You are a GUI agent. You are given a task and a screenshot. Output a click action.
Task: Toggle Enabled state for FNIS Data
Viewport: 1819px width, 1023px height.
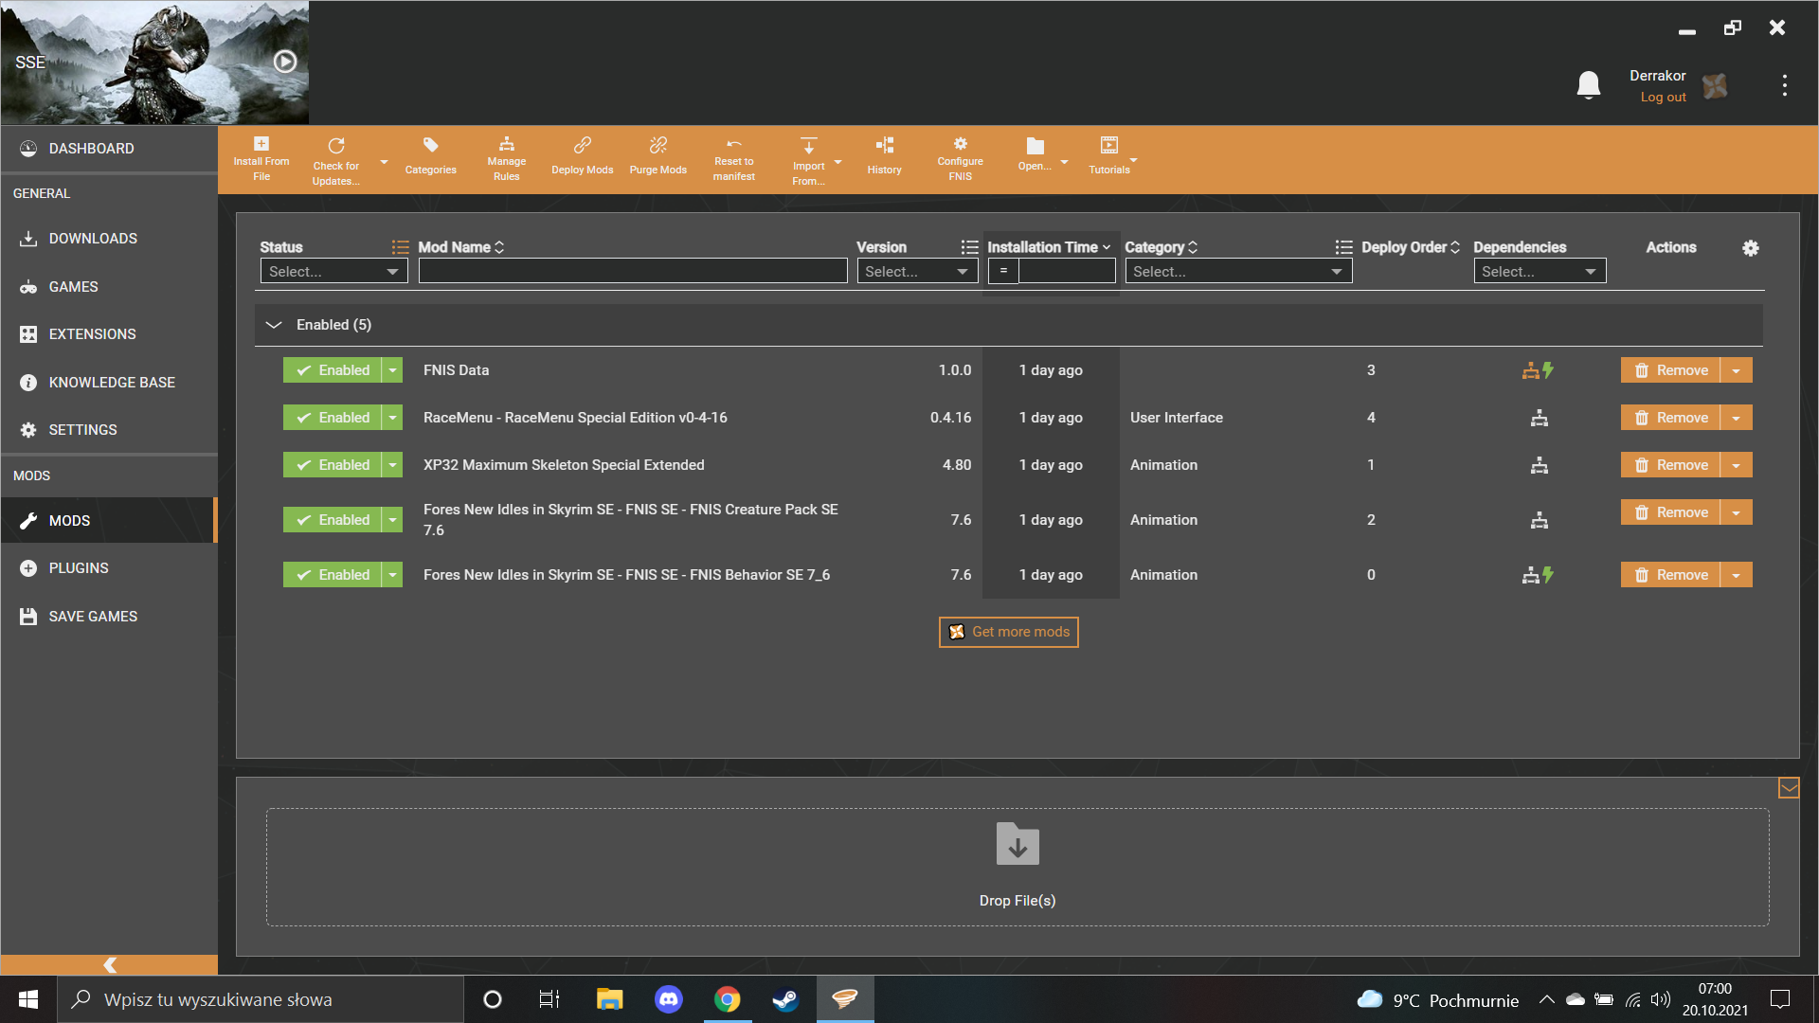tap(333, 370)
